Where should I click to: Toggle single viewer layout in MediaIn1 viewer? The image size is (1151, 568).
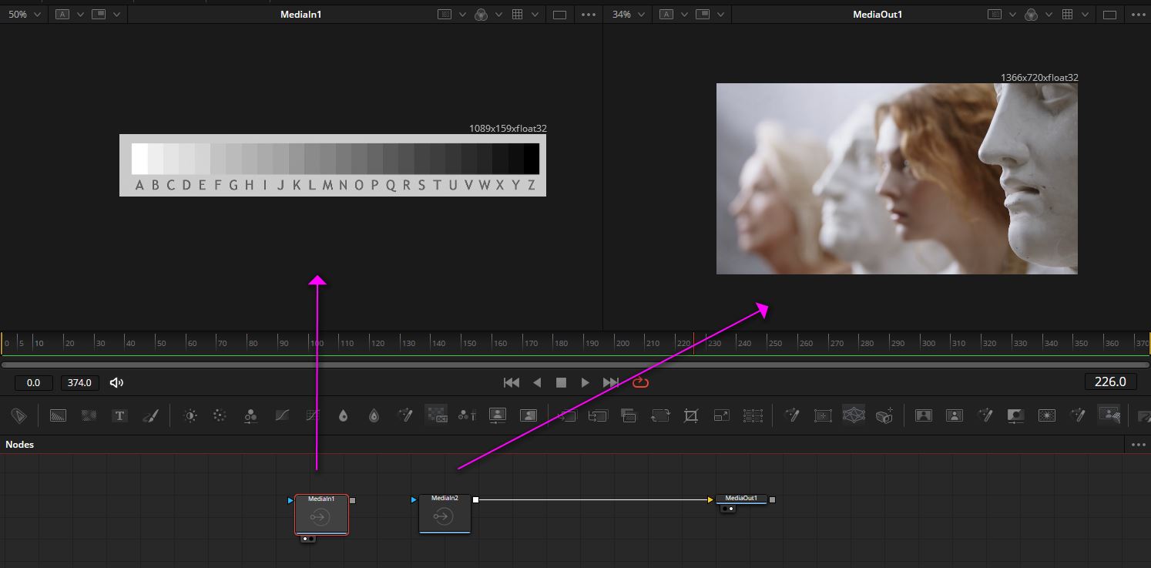560,15
